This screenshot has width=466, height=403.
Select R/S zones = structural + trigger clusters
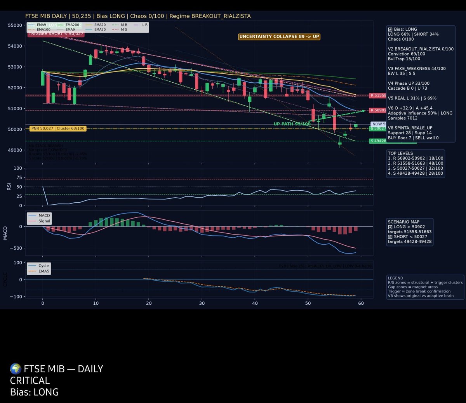tap(425, 283)
